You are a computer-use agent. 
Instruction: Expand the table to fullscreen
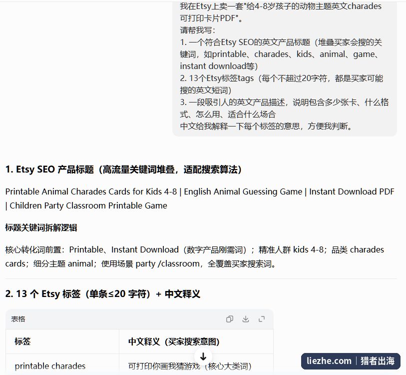point(262,319)
